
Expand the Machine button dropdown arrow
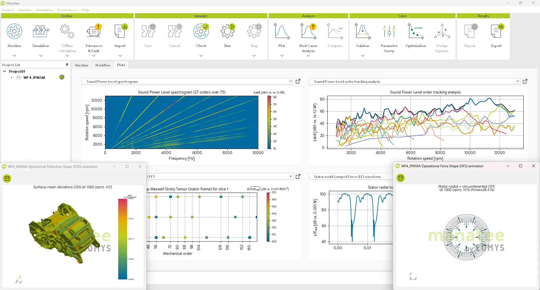[14, 56]
